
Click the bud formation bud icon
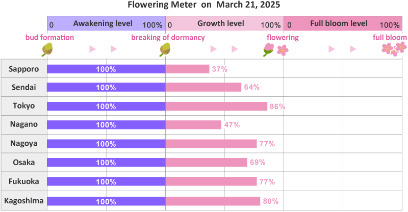(47, 49)
